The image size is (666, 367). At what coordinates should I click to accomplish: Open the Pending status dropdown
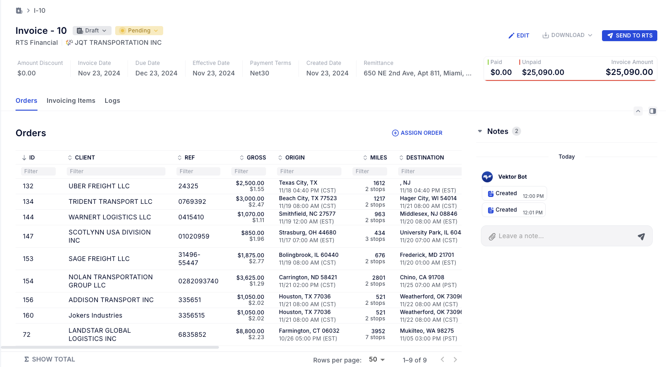[x=139, y=31]
